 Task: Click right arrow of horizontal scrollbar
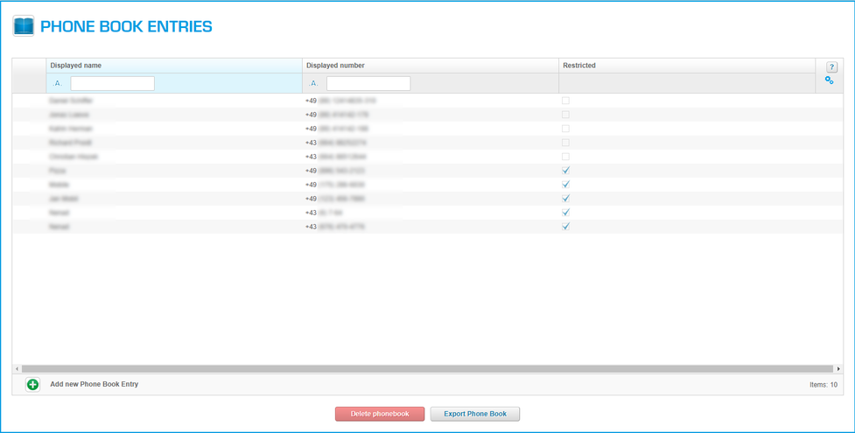tap(838, 368)
